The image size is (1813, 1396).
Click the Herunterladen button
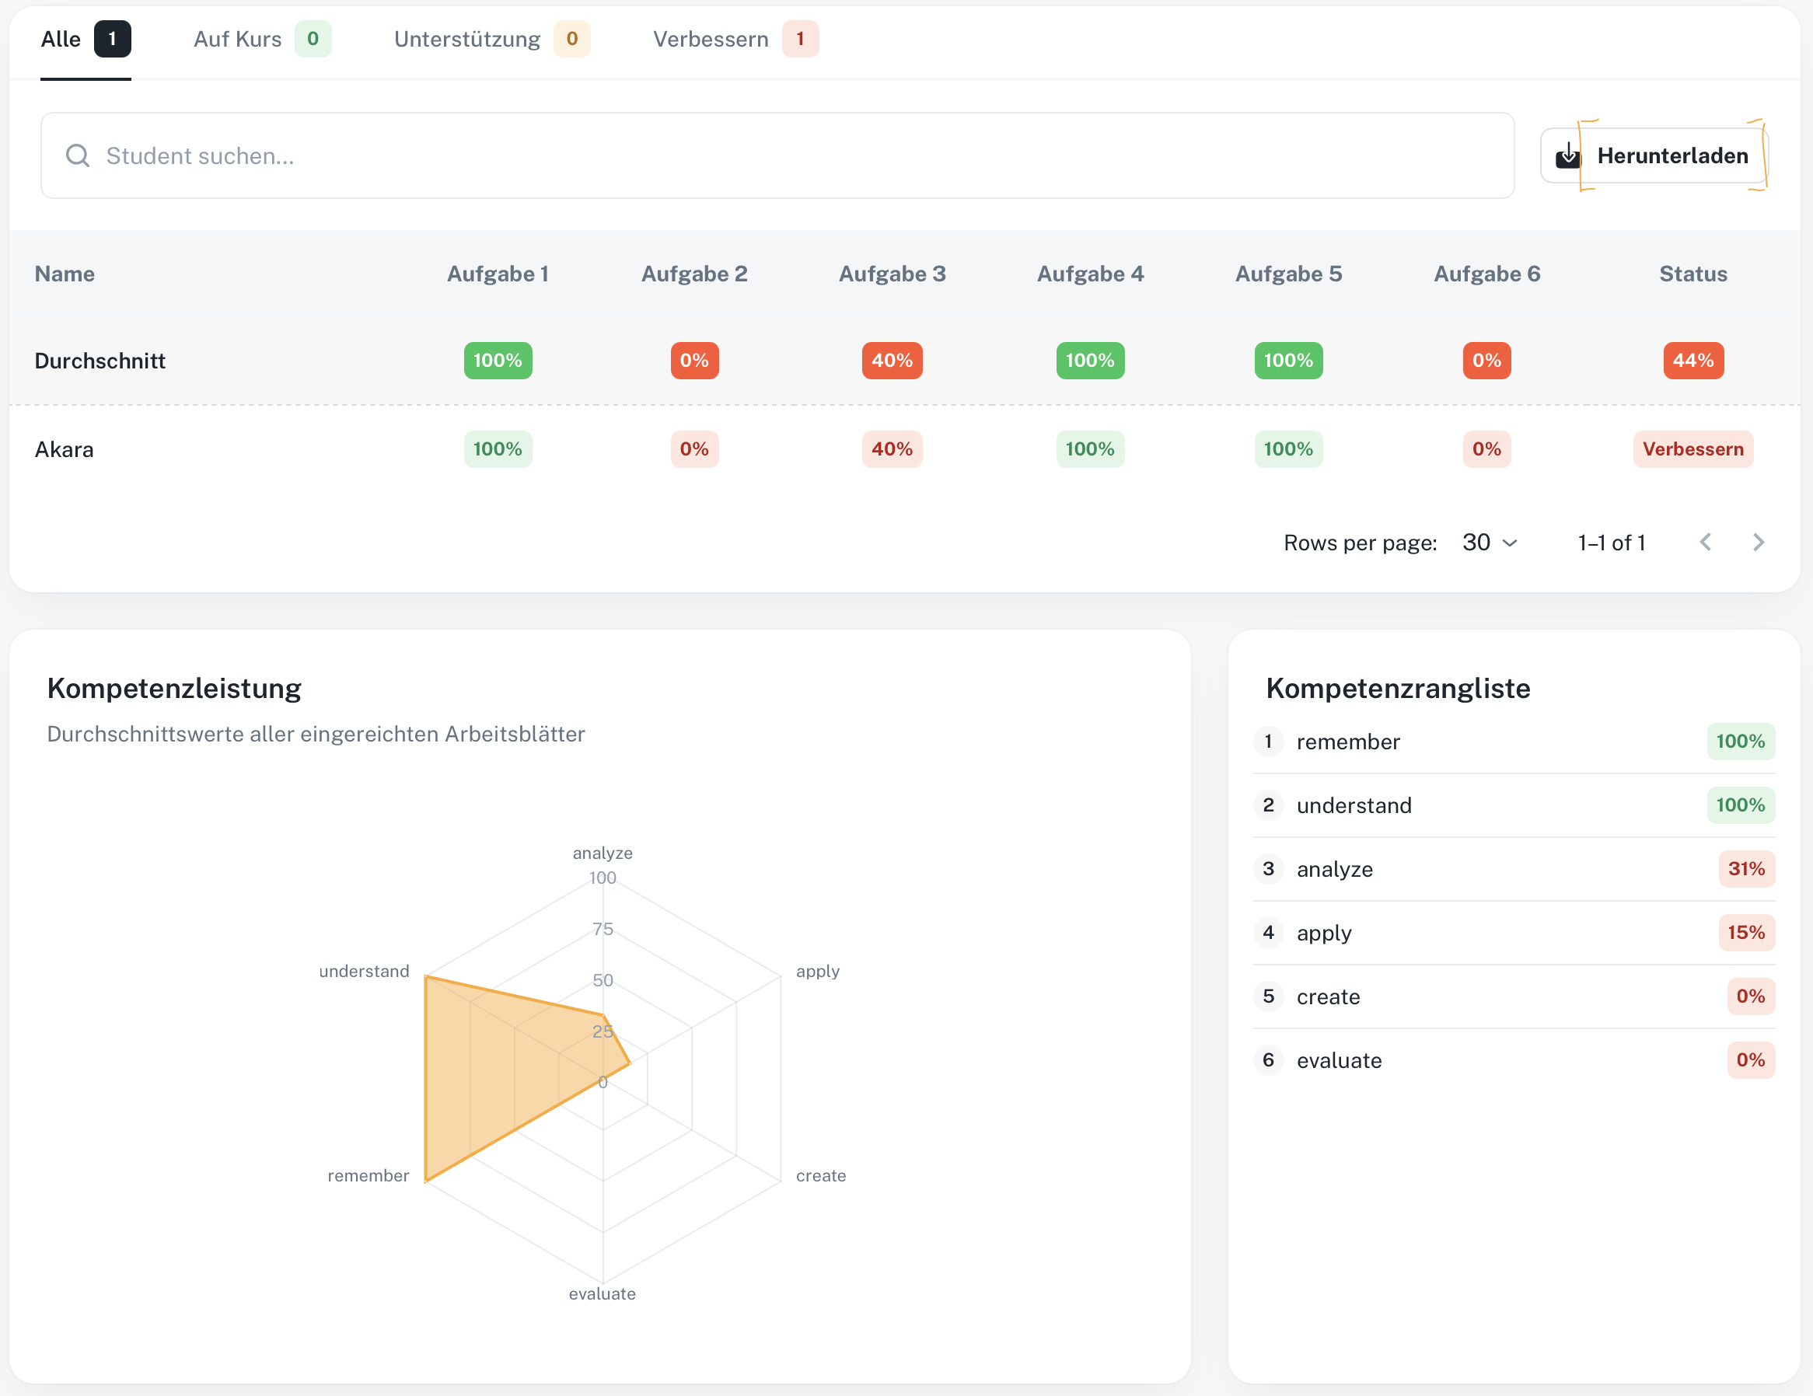coord(1654,155)
